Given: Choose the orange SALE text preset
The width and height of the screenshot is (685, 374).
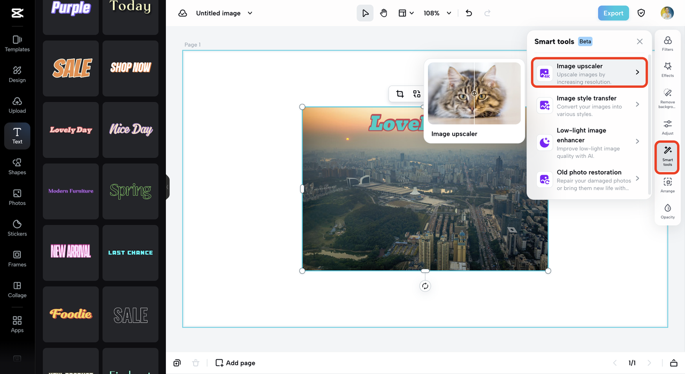Looking at the screenshot, I should (71, 68).
